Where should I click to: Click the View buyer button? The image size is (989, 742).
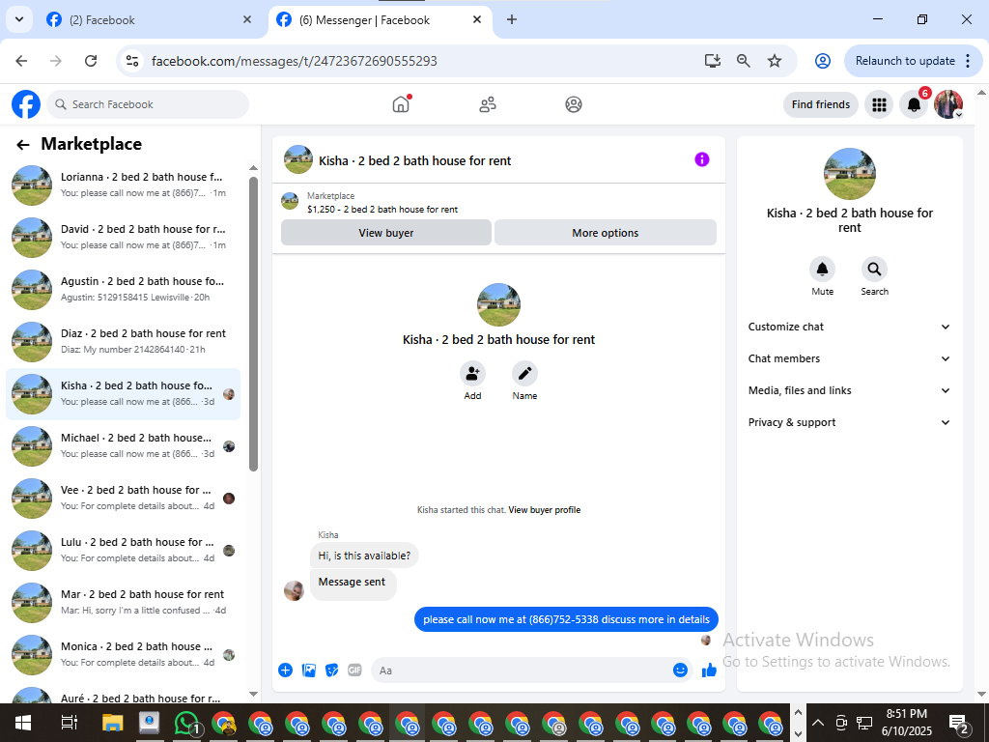point(386,233)
